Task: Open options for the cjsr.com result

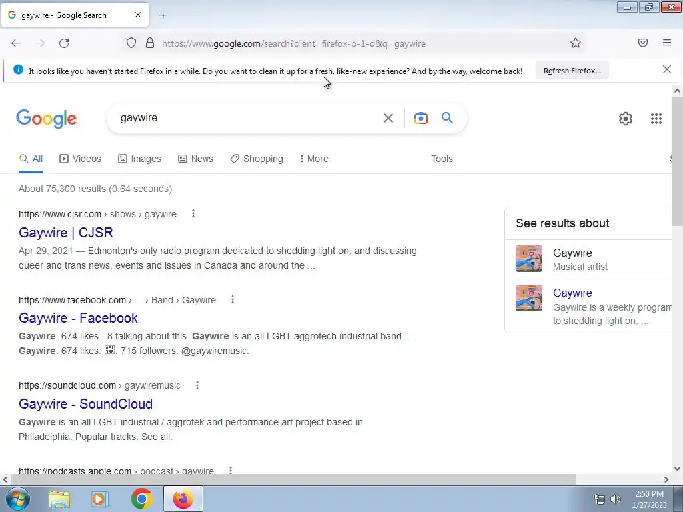Action: coord(193,213)
